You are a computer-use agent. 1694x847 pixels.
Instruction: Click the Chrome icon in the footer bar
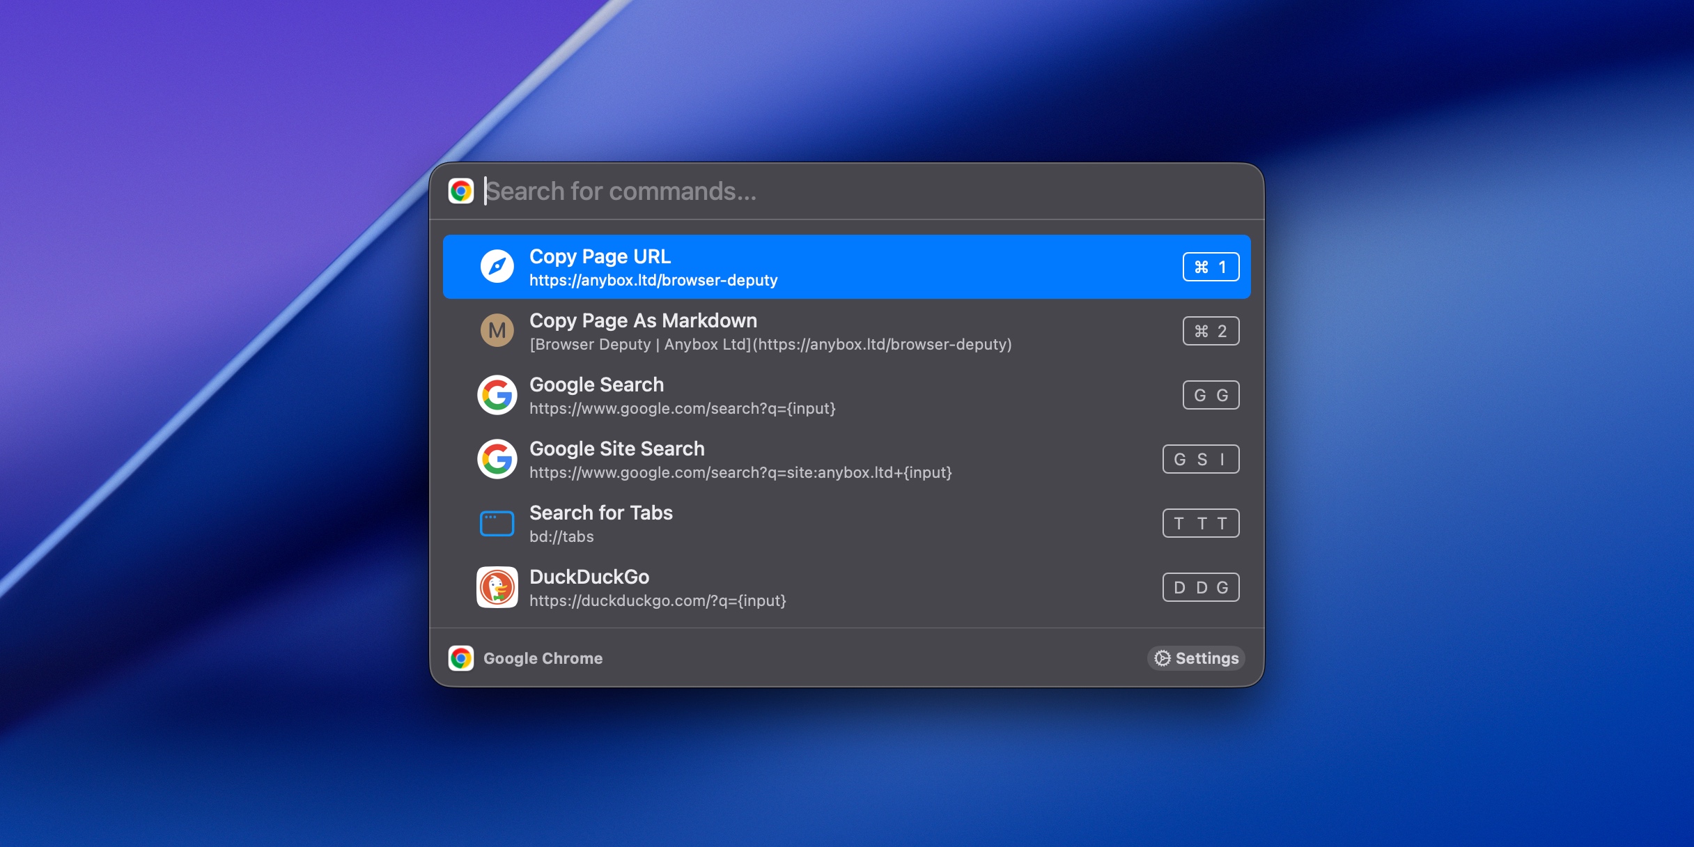click(462, 658)
